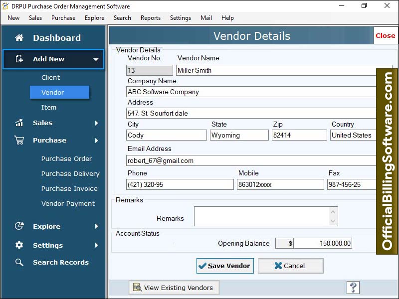This screenshot has height=299, width=399.
Task: Click the Add New document icon
Action: tap(19, 59)
